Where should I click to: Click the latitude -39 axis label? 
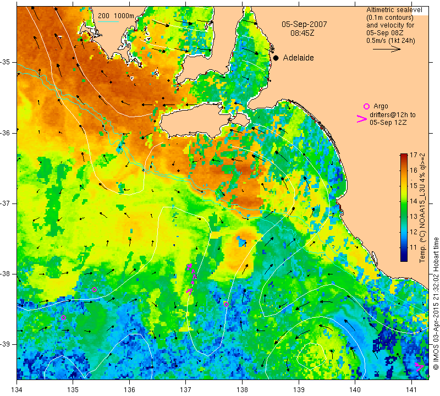(5, 344)
